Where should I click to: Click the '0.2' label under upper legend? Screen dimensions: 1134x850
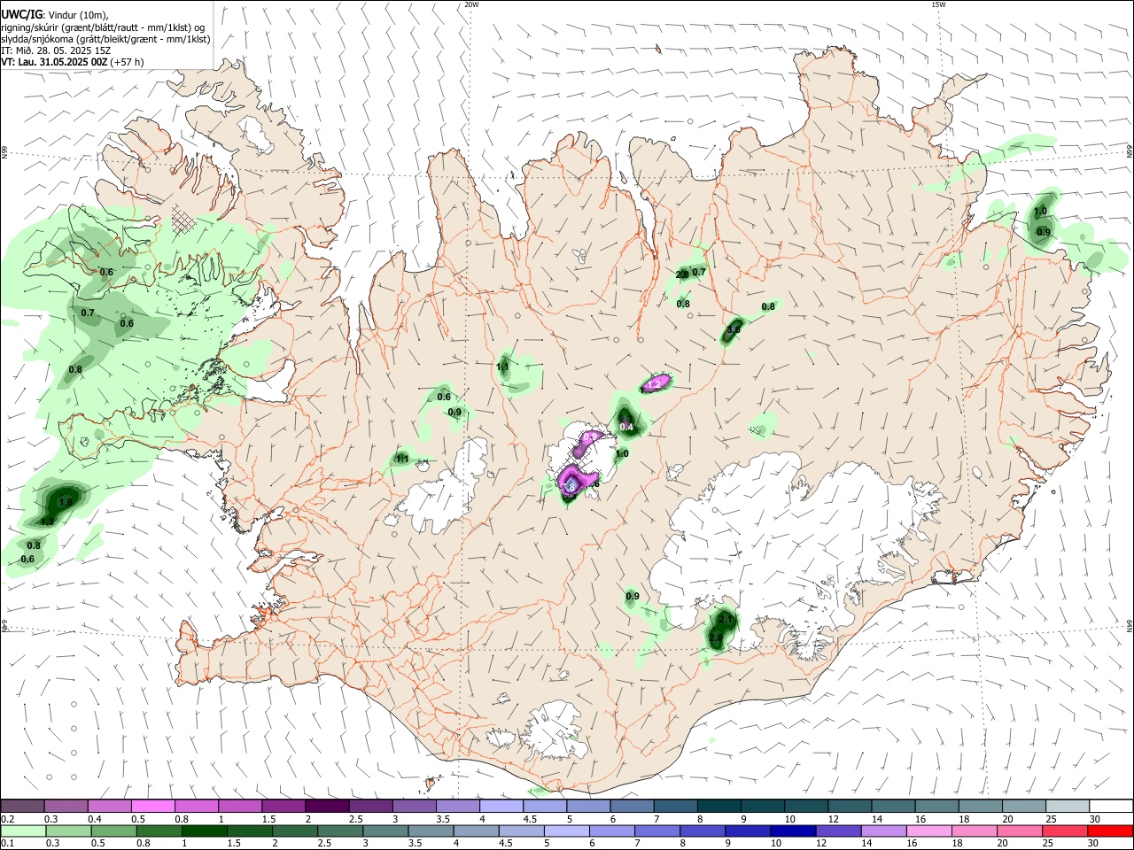tap(8, 819)
